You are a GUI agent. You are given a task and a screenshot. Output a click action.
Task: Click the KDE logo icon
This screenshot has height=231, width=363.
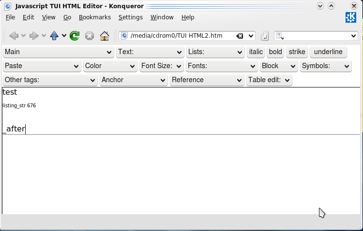[x=351, y=17]
